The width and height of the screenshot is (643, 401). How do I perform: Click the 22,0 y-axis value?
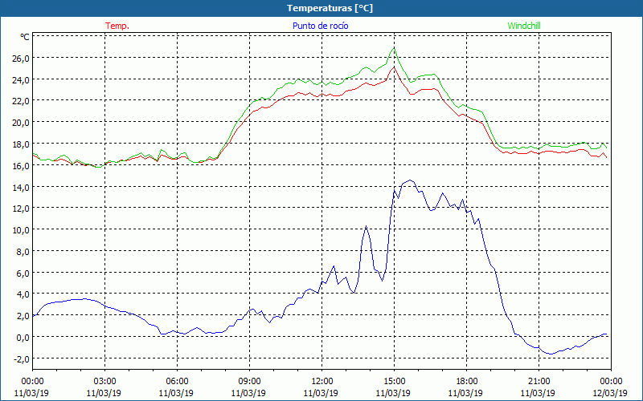tap(21, 101)
